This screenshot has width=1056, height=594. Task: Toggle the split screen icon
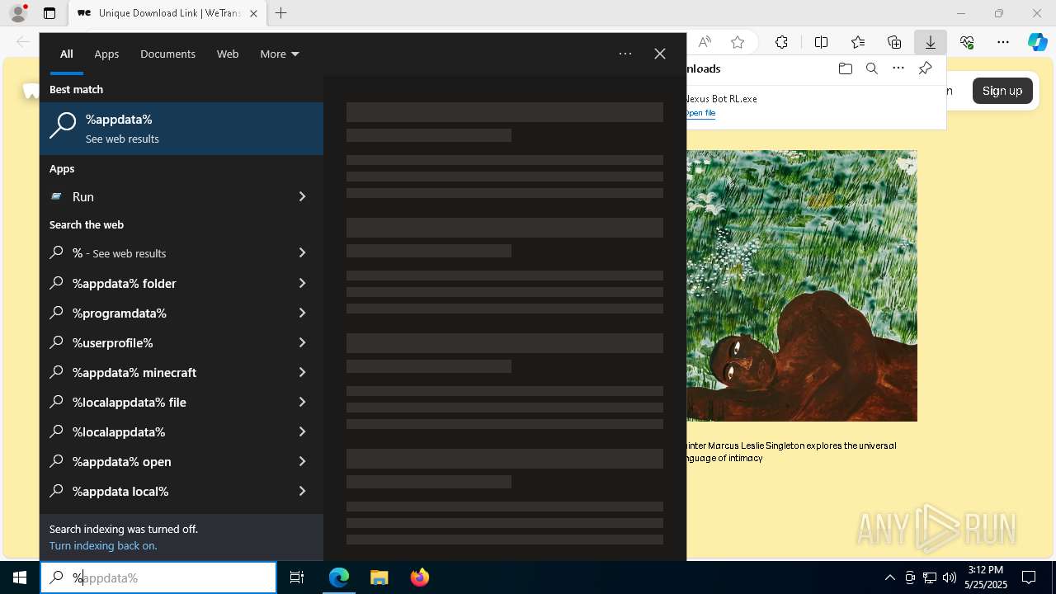point(821,42)
